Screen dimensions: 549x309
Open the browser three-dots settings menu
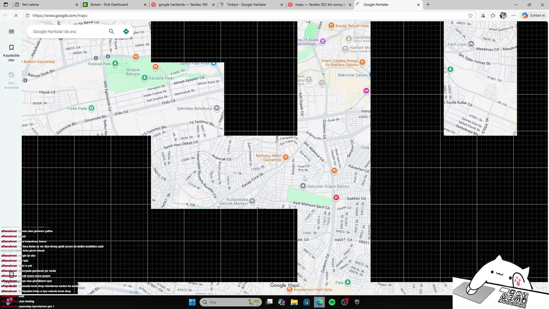pos(513,15)
